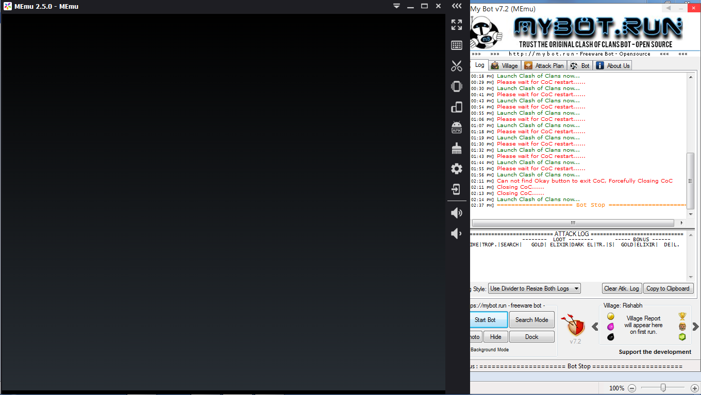Install an APK using the APK icon

[457, 128]
